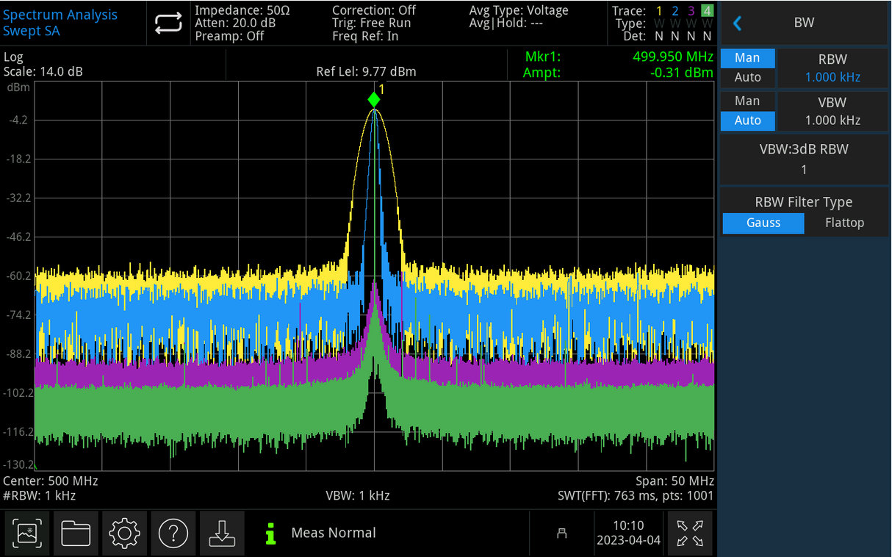Open the VBW:3dB RBW setting

pyautogui.click(x=804, y=159)
